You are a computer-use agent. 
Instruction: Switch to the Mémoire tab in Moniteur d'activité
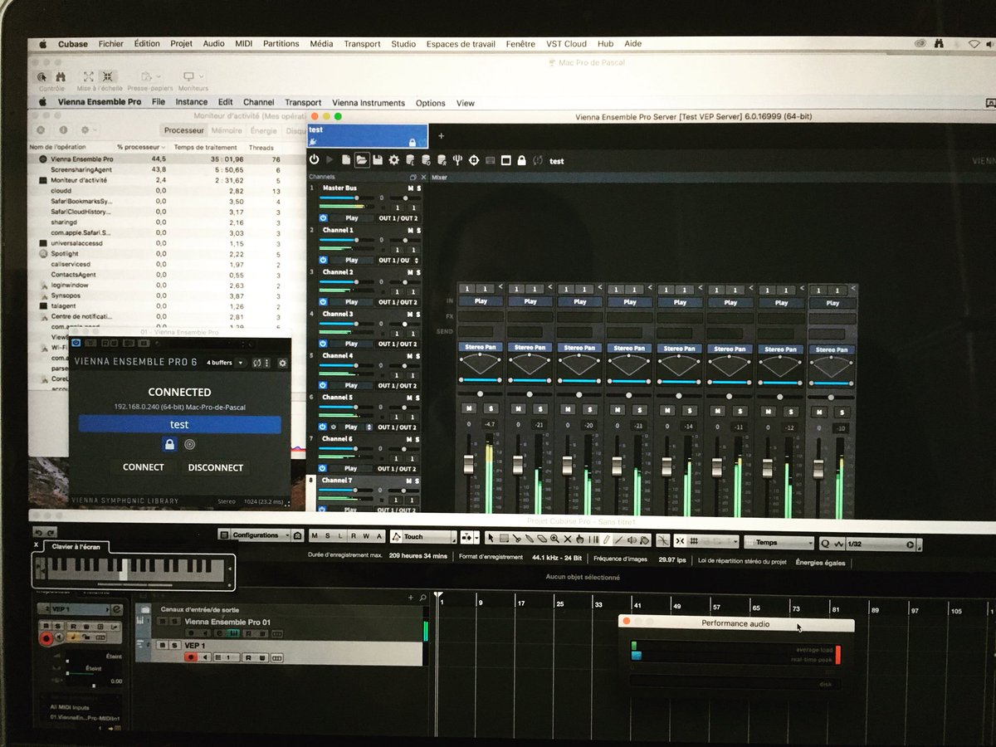pyautogui.click(x=227, y=130)
